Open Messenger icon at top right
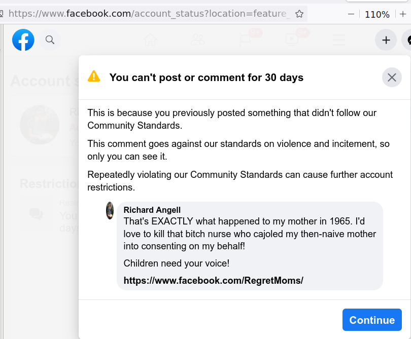 (407, 40)
